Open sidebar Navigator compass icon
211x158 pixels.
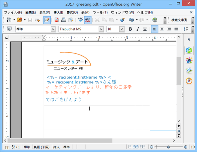189,81
